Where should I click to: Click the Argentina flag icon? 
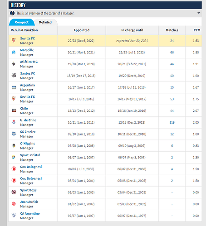[x=14, y=87]
